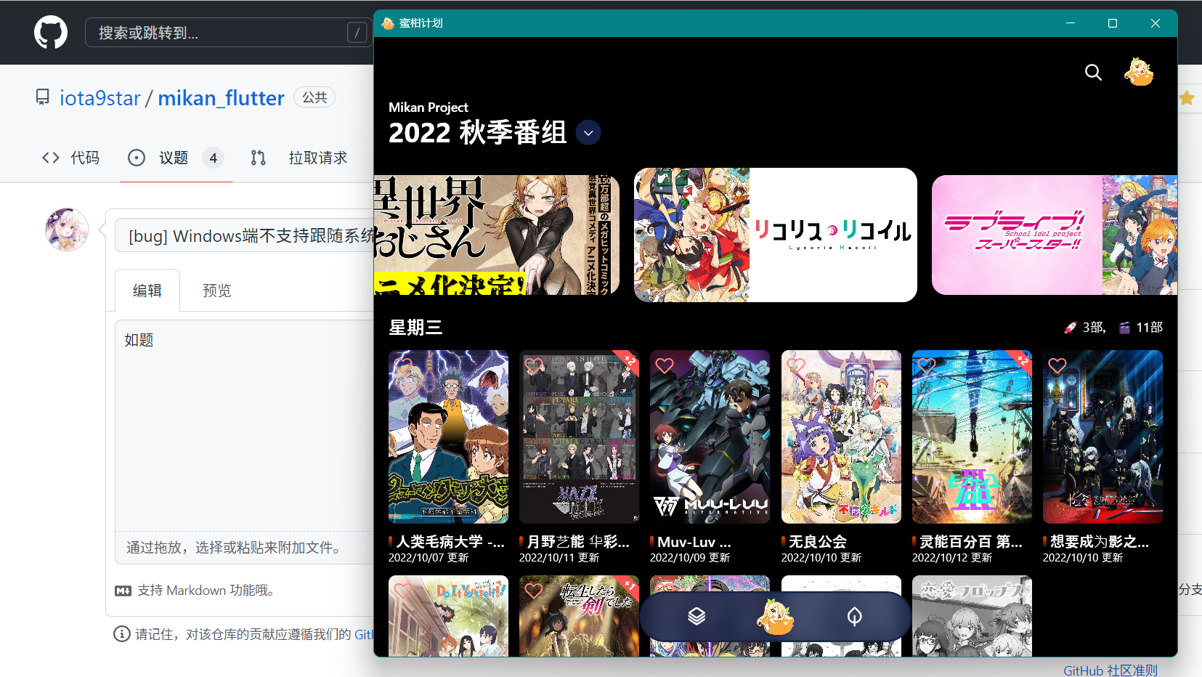Tap the Mikan mascot in bottom navigation bar

point(776,617)
